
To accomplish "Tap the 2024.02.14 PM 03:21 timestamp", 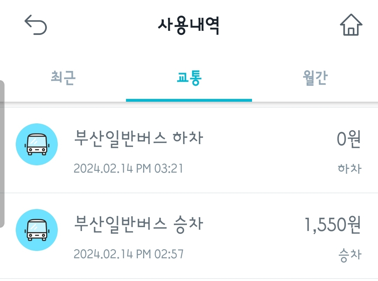I will tap(128, 169).
